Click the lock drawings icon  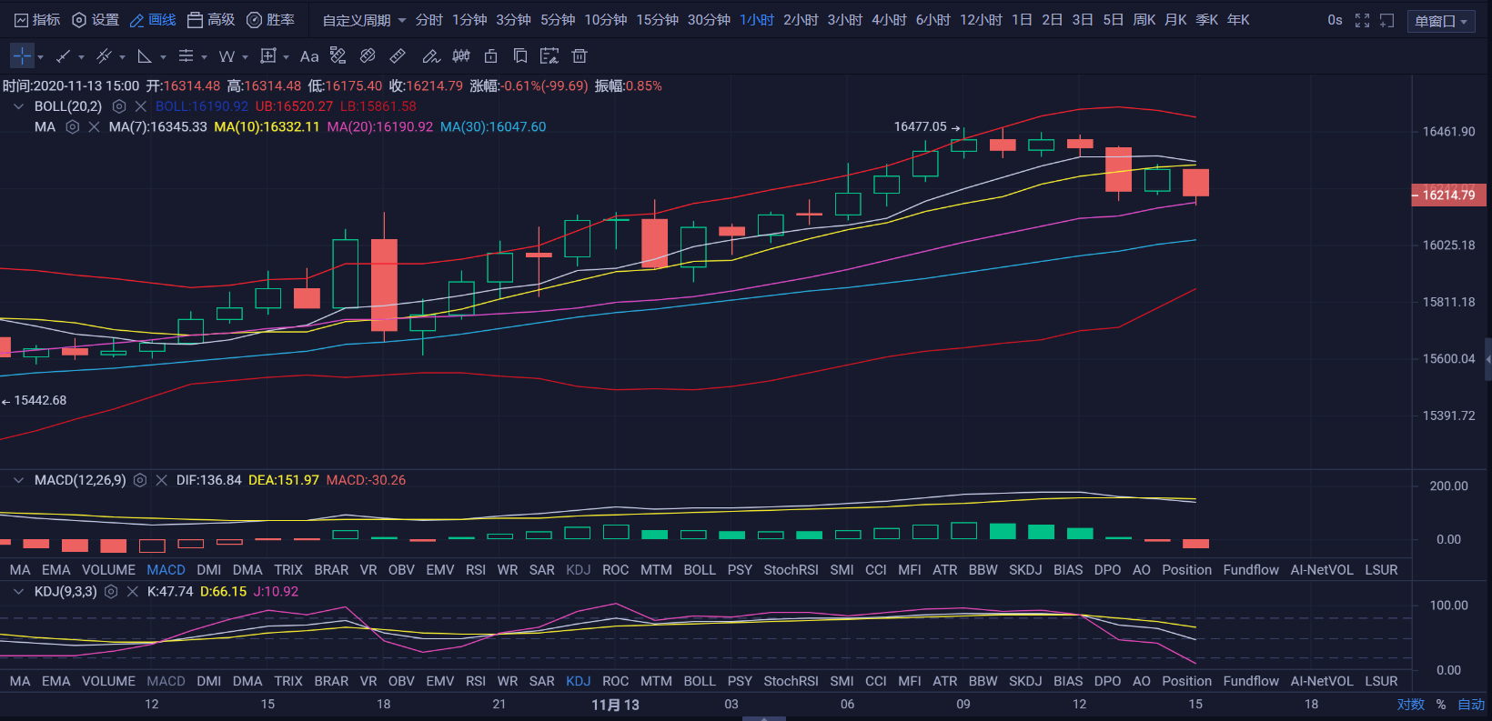tap(490, 56)
